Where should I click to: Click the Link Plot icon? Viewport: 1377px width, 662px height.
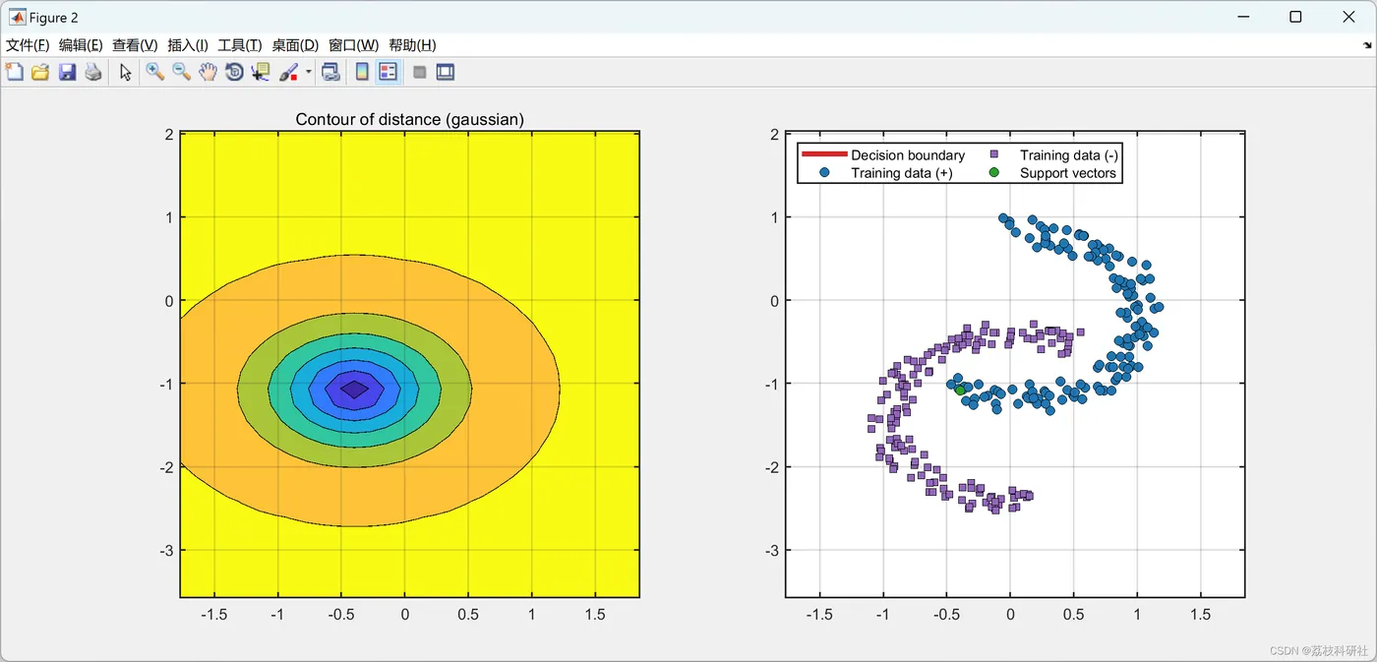tap(330, 72)
